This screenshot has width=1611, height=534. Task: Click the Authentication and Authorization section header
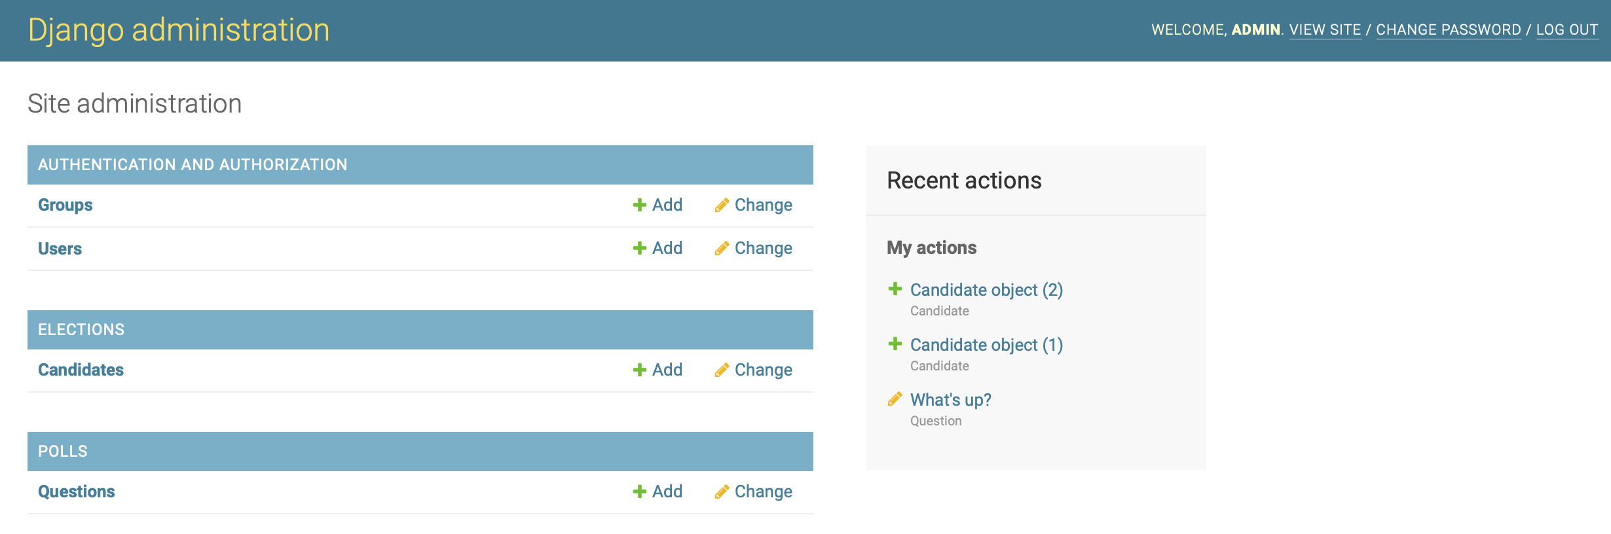(193, 165)
